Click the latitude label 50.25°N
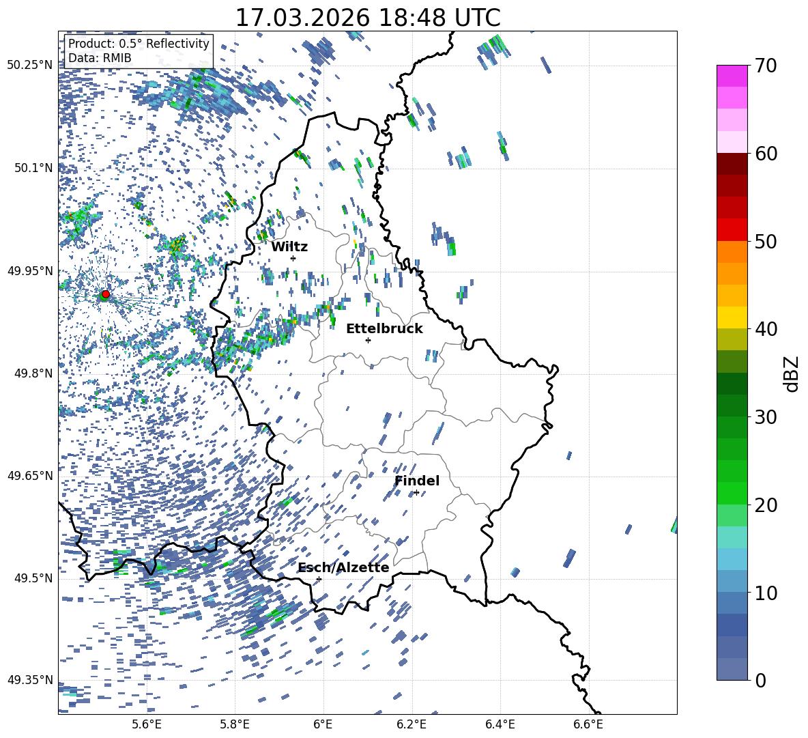 [31, 66]
